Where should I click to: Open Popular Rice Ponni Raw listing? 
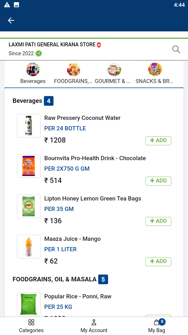78,297
